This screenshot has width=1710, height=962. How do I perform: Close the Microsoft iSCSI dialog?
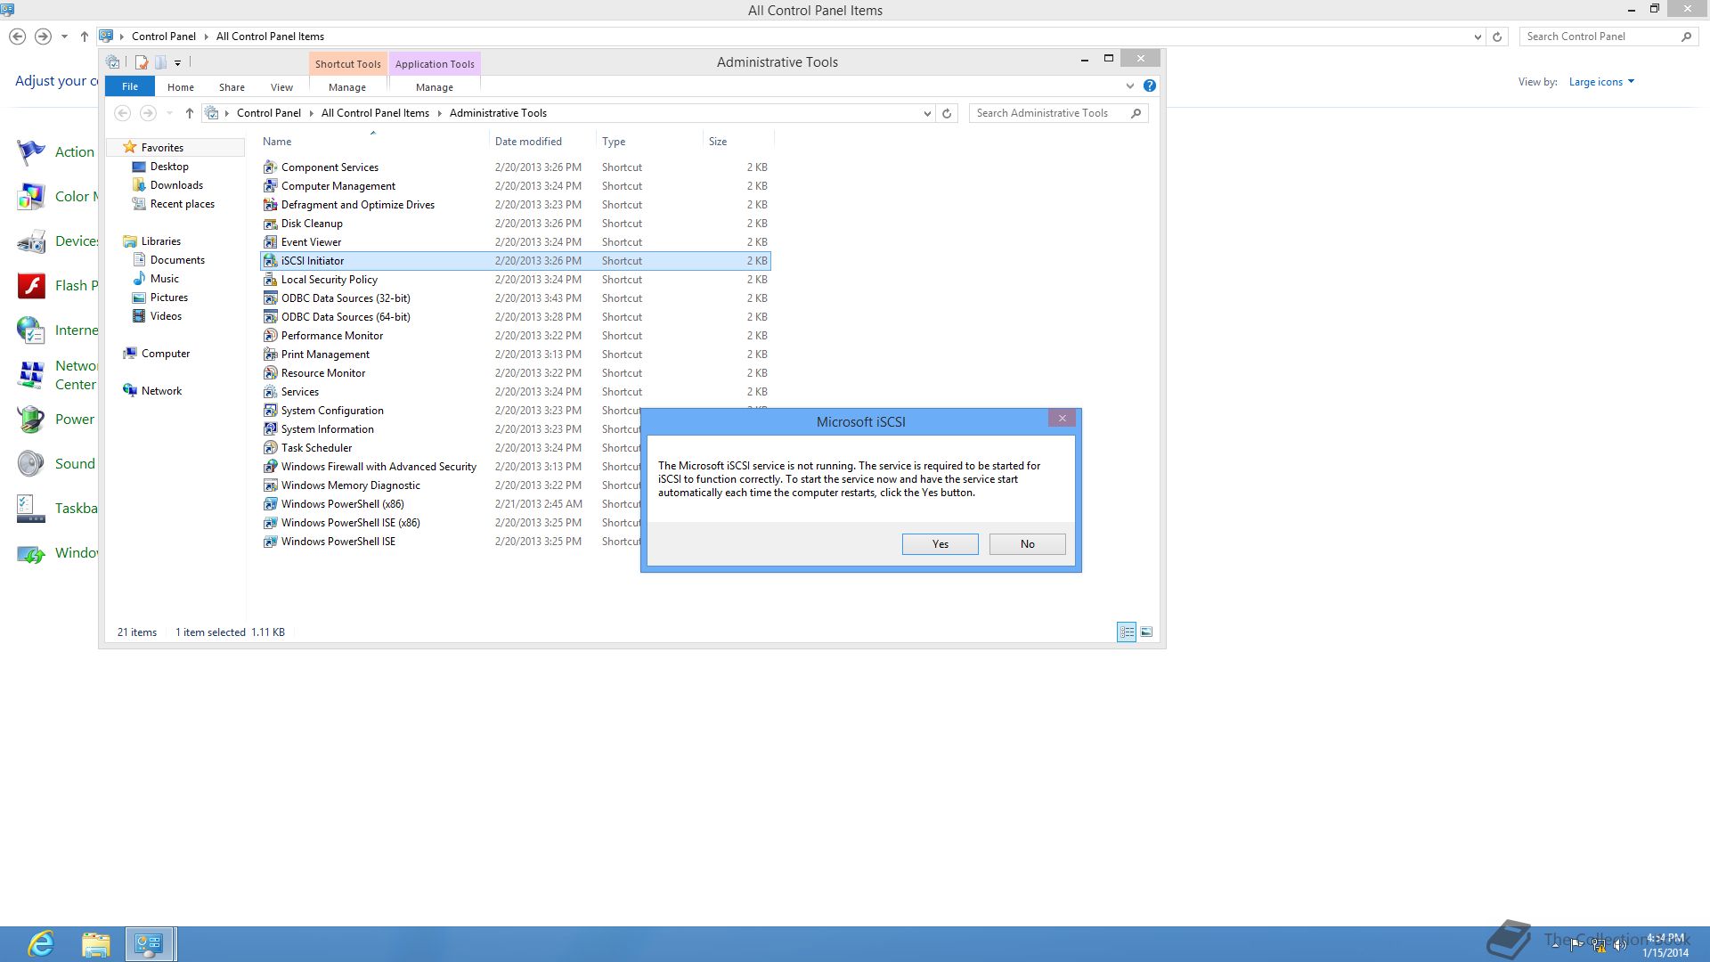point(1062,419)
